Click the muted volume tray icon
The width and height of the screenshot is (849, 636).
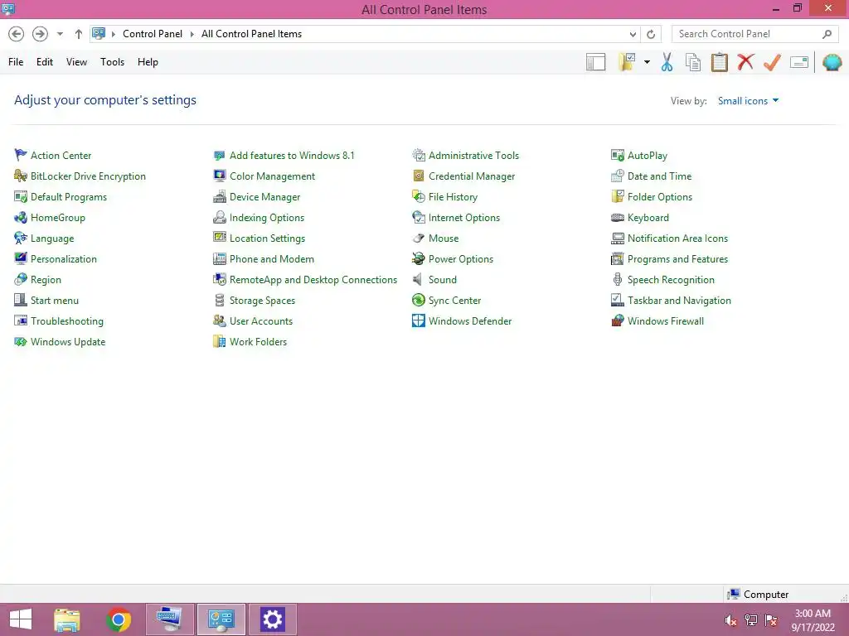click(730, 619)
